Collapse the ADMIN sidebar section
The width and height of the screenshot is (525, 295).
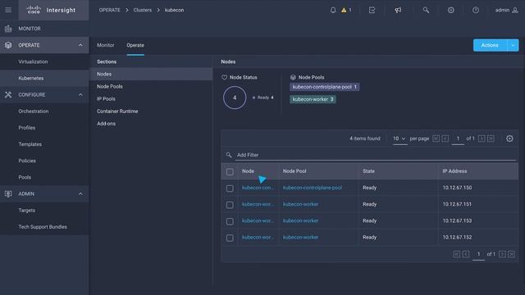(80, 194)
